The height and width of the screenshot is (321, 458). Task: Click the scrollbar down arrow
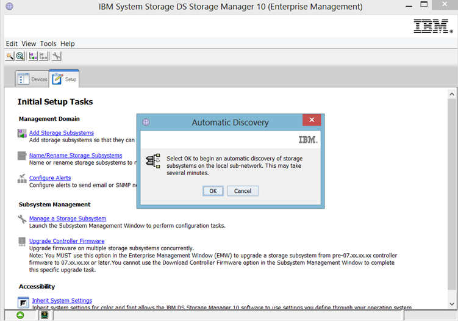451,304
